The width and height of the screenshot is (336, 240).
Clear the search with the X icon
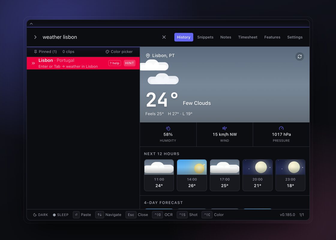(x=164, y=37)
